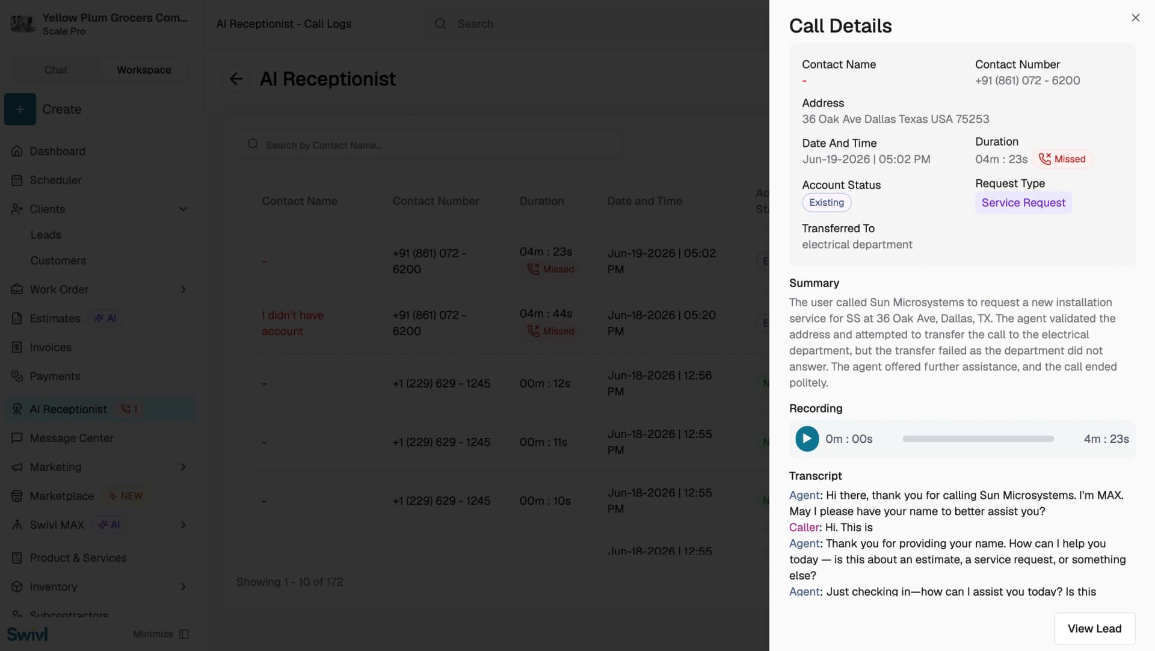Click the address 36 Oak Ave Dallas Texas
The image size is (1155, 651).
pos(895,119)
